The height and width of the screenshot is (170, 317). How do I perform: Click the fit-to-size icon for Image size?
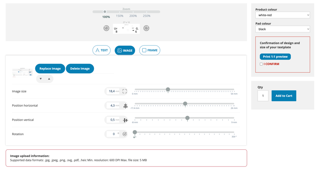(x=124, y=91)
